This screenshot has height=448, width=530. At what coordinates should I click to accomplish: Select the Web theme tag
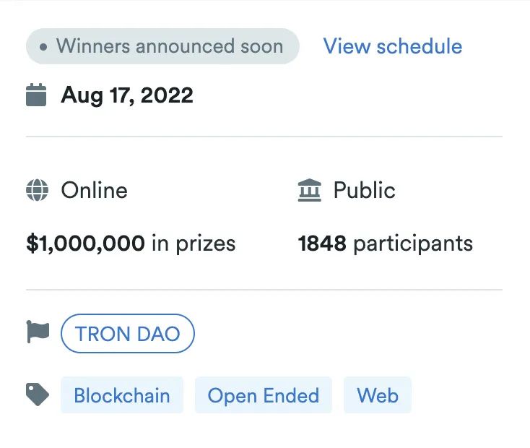click(377, 395)
